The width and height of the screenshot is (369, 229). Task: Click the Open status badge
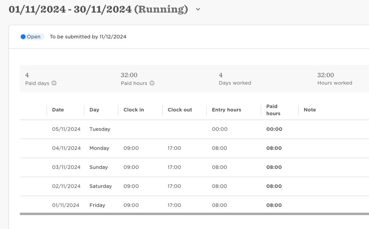[32, 37]
